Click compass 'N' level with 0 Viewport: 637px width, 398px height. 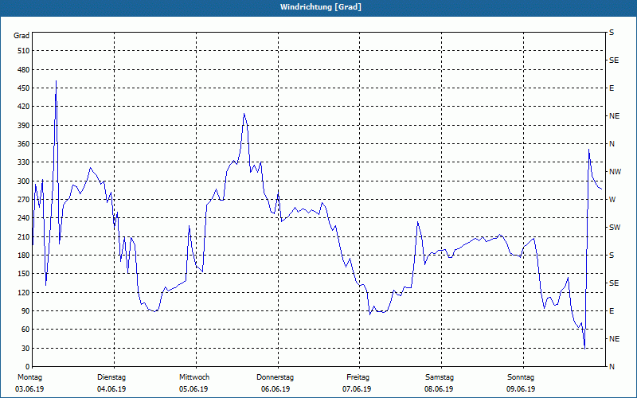612,367
